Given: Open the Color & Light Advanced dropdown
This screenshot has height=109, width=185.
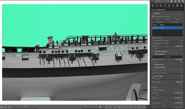Looking at the screenshot, I should coord(168,79).
